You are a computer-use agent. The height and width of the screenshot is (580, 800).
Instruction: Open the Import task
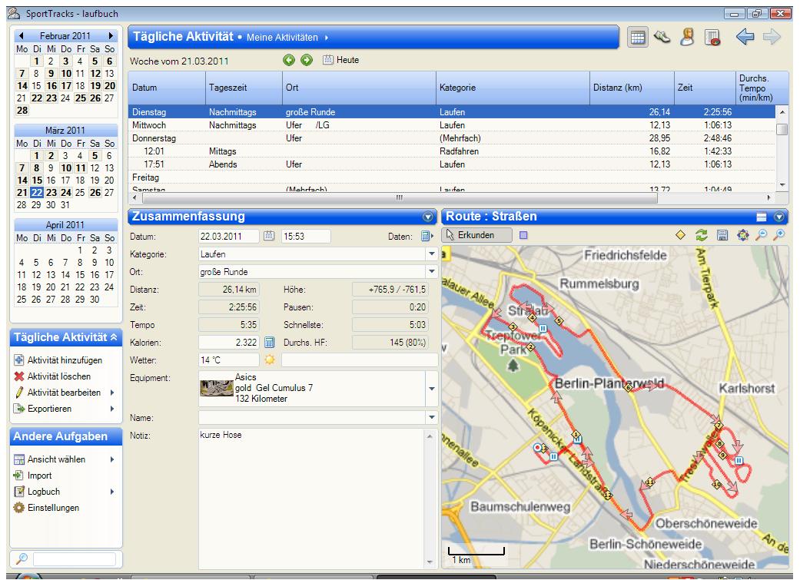[x=39, y=476]
